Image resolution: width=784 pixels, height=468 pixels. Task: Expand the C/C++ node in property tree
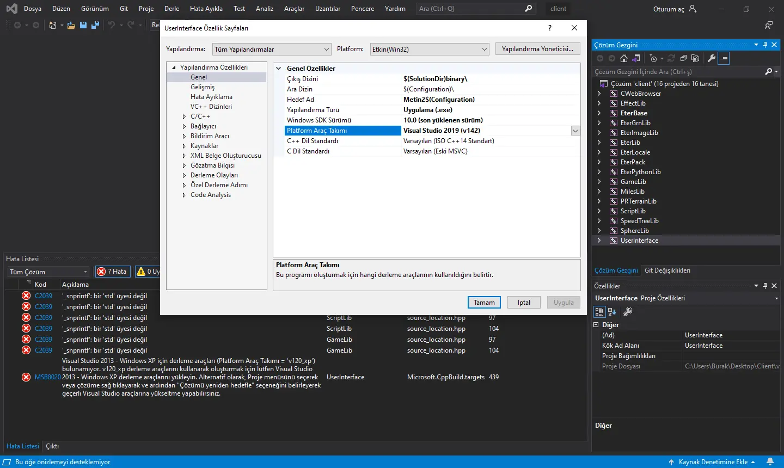(x=184, y=116)
